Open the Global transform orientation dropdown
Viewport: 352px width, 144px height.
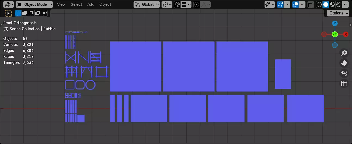[147, 4]
